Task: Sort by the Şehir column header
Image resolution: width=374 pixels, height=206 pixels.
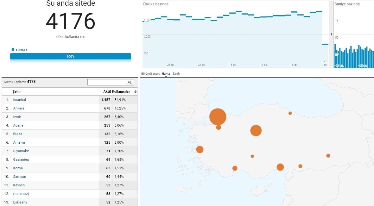Action: click(17, 91)
